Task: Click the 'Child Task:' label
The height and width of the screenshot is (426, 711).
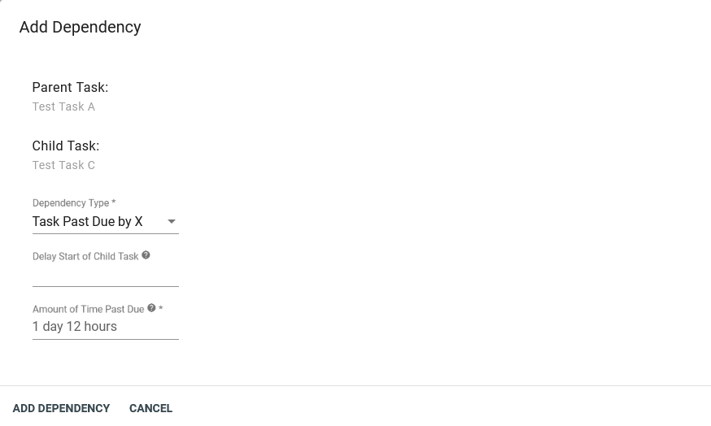Action: (65, 146)
